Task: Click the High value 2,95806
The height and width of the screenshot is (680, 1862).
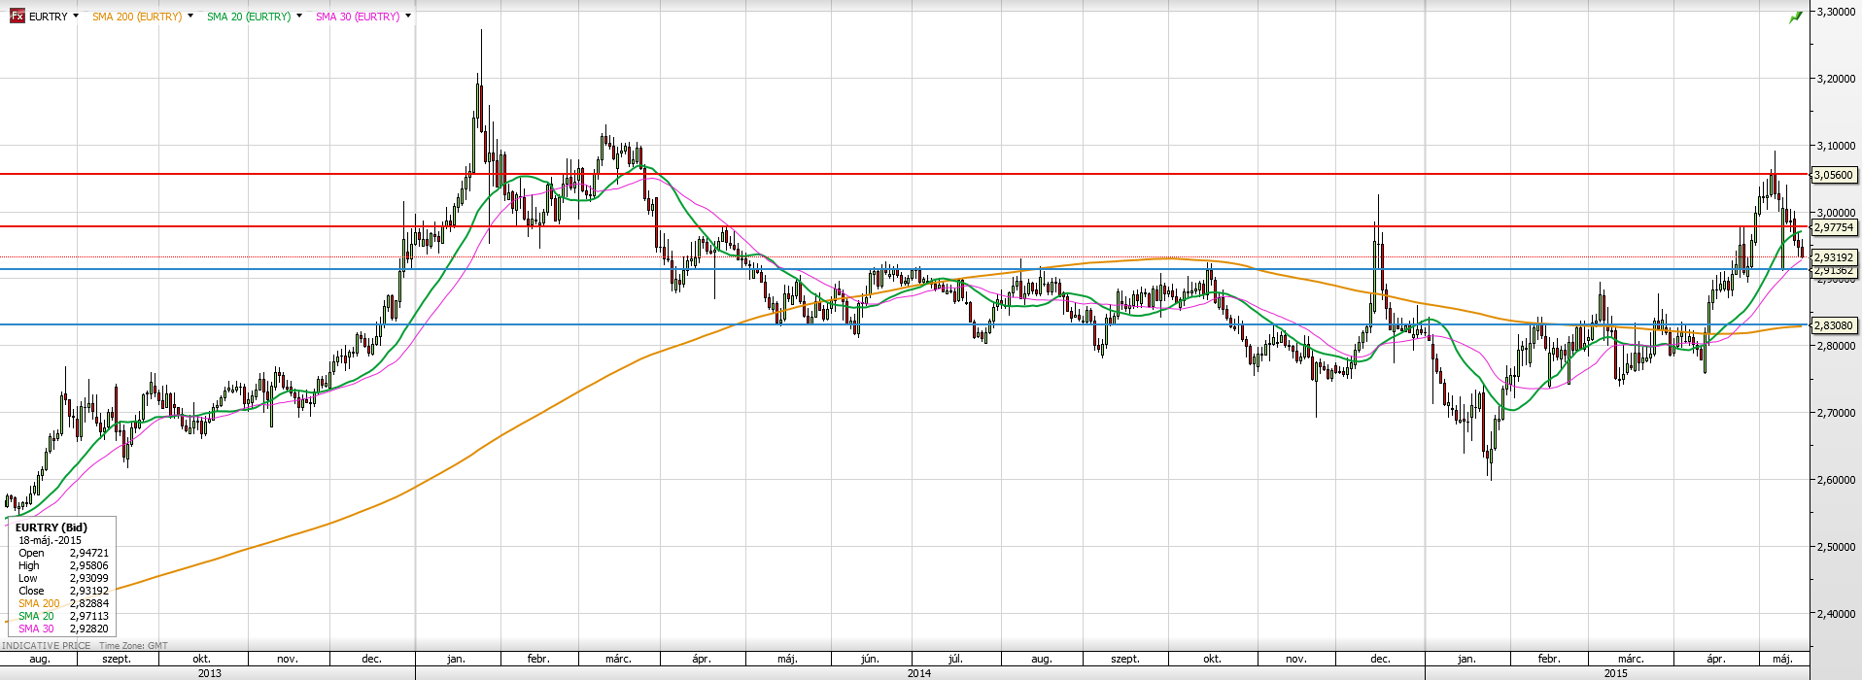Action: click(x=89, y=565)
